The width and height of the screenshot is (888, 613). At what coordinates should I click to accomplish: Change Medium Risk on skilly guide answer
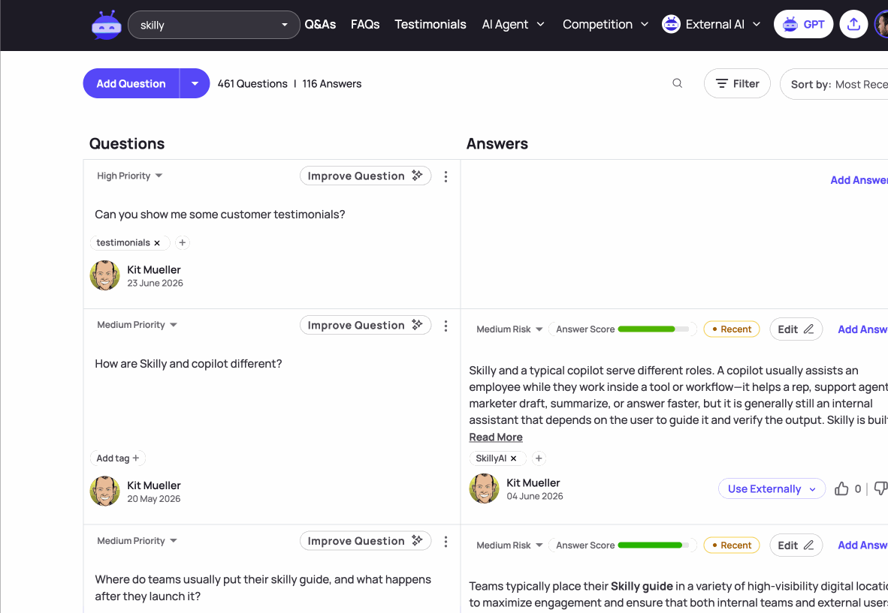click(509, 545)
